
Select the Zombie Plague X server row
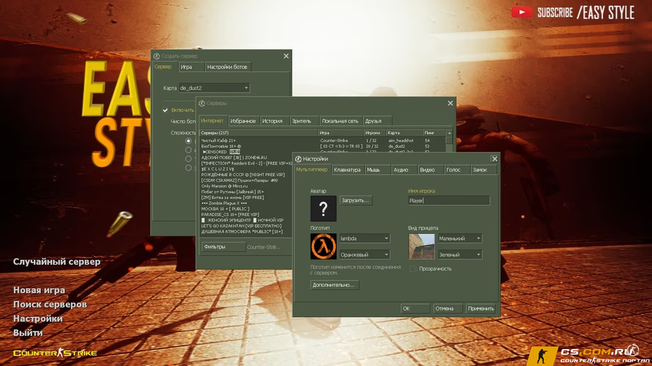pos(246,203)
